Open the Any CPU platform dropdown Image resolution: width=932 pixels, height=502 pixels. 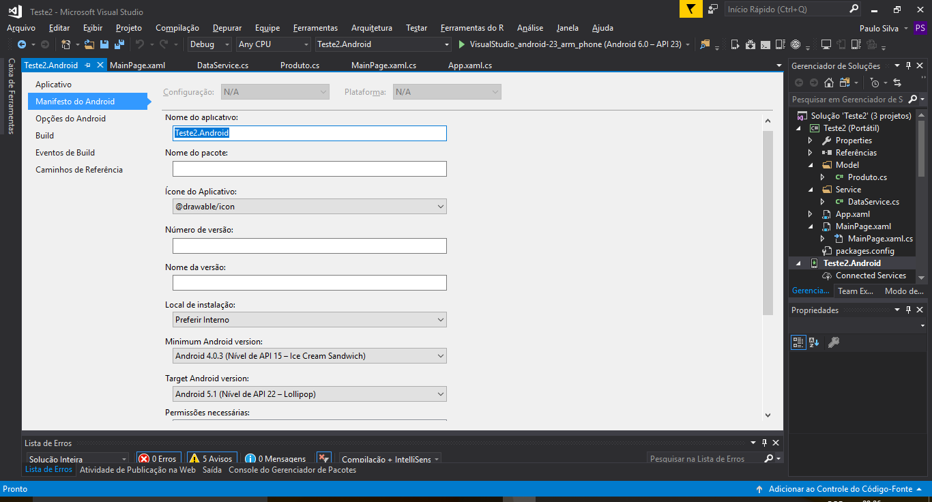(x=273, y=44)
